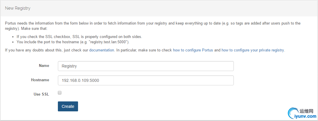This screenshot has height=121, width=318.
Task: Open the documentation link
Action: pos(102,50)
